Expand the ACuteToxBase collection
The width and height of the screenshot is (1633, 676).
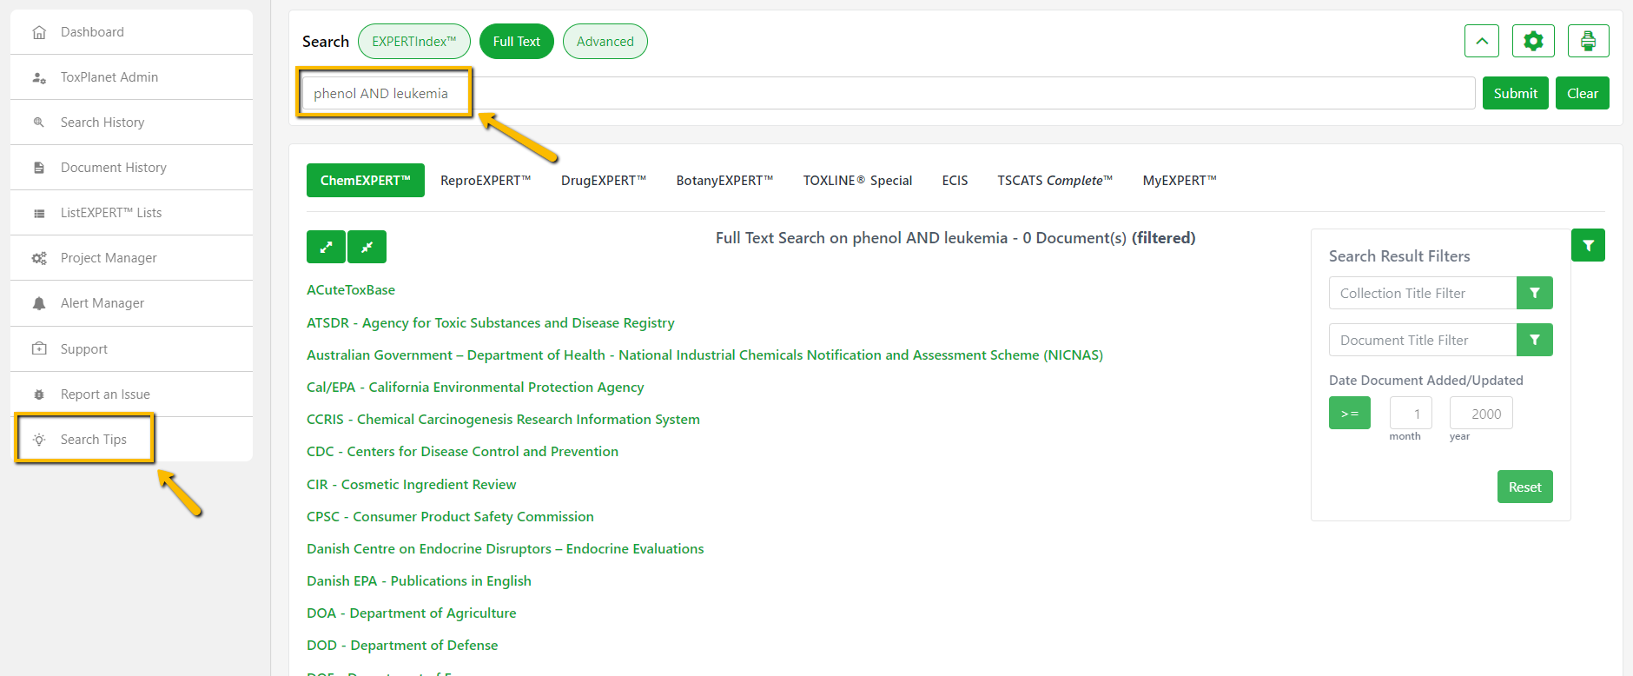(x=351, y=290)
